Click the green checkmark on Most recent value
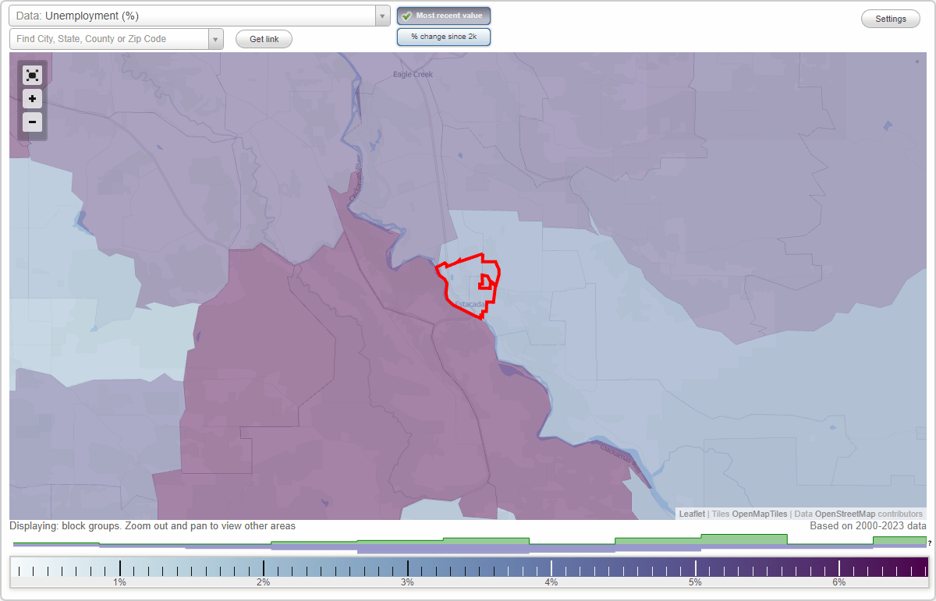The image size is (936, 601). (406, 15)
